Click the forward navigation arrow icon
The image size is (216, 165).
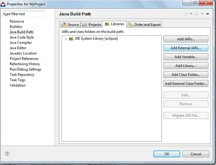[x=197, y=14]
